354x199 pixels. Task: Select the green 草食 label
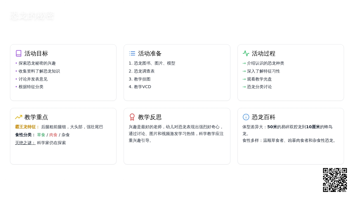click(41, 135)
